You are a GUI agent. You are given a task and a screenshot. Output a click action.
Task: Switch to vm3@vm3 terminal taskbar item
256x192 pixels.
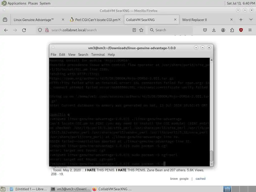click(70, 189)
